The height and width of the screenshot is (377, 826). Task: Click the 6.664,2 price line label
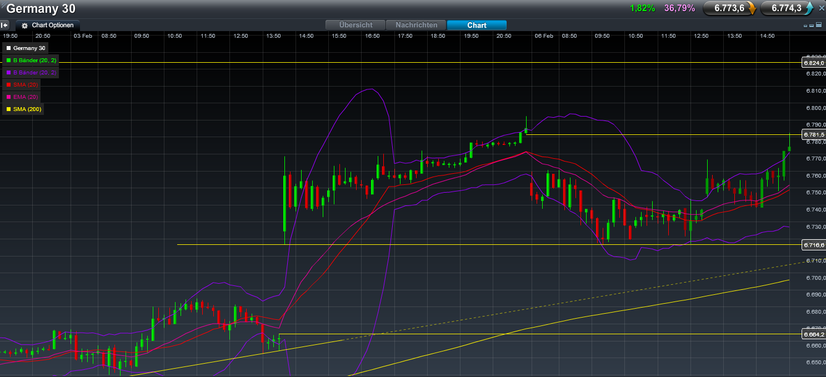(814, 334)
